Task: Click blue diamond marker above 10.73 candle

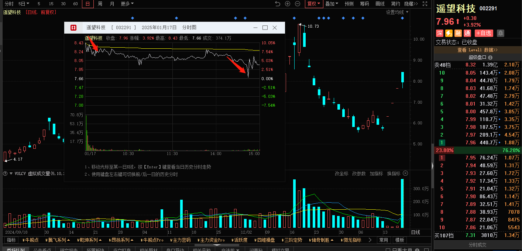Action: (294, 18)
